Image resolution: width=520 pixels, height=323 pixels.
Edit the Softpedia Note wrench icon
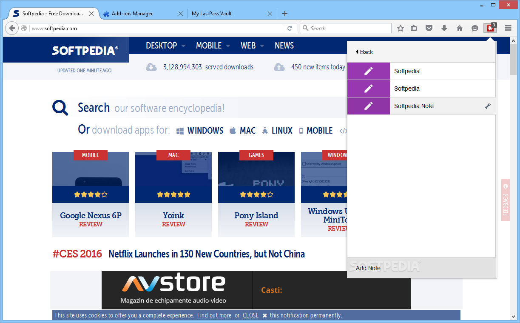click(488, 106)
